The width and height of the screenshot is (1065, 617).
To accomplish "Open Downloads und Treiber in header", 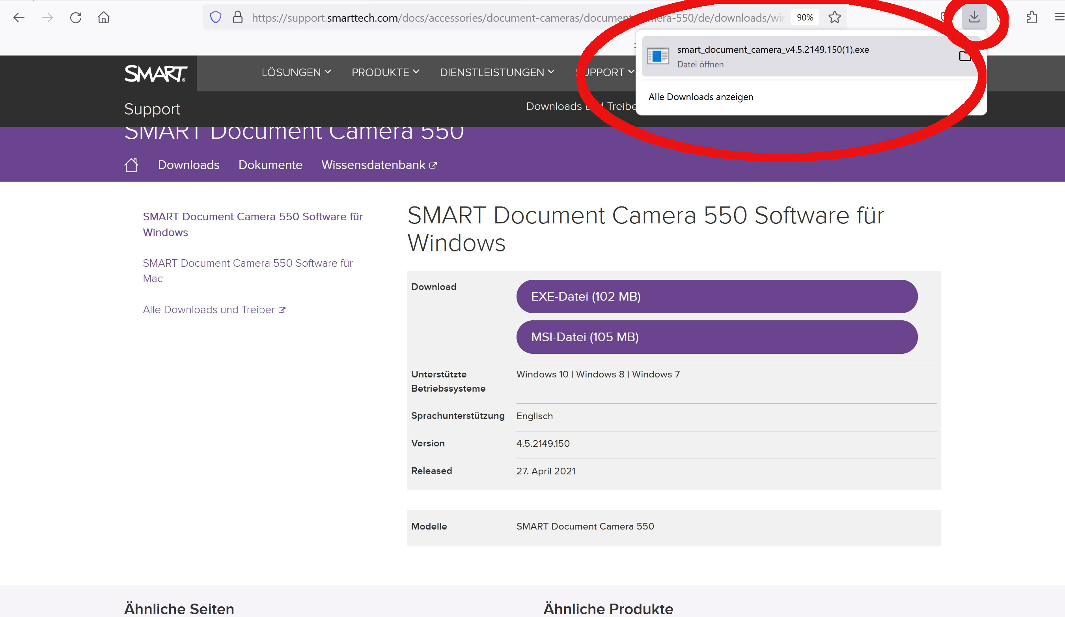I will [581, 106].
